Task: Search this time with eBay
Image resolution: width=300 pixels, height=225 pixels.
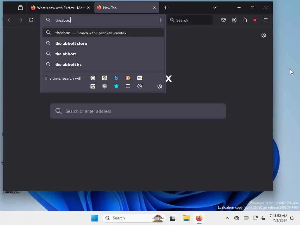Action: click(140, 78)
